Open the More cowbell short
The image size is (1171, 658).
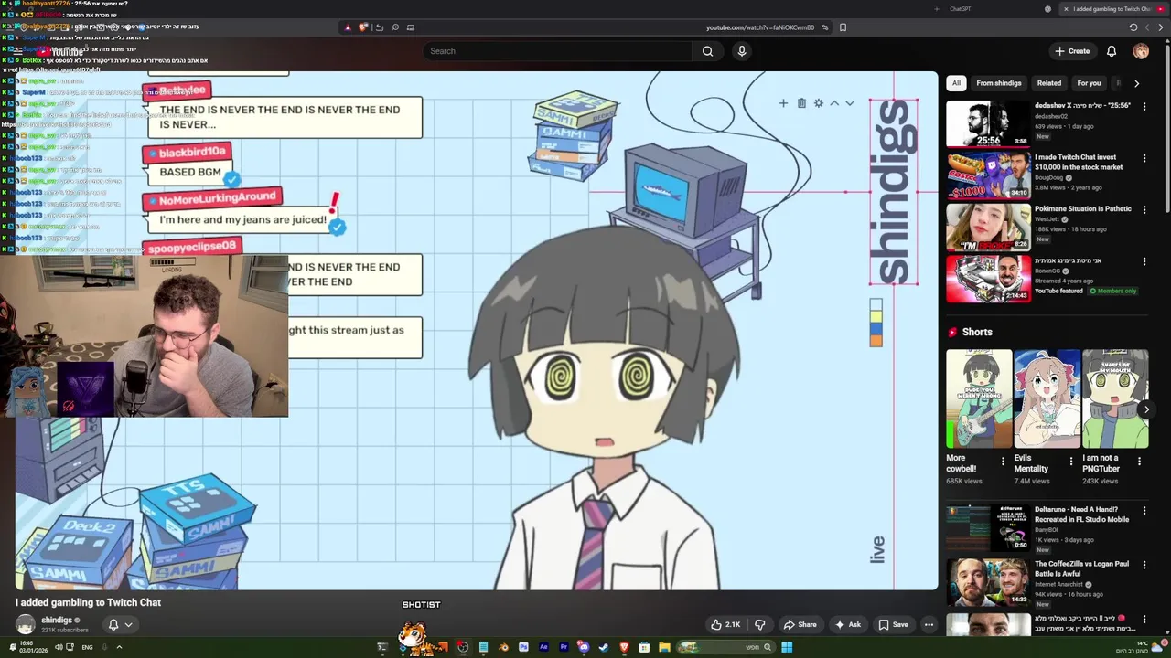(979, 398)
